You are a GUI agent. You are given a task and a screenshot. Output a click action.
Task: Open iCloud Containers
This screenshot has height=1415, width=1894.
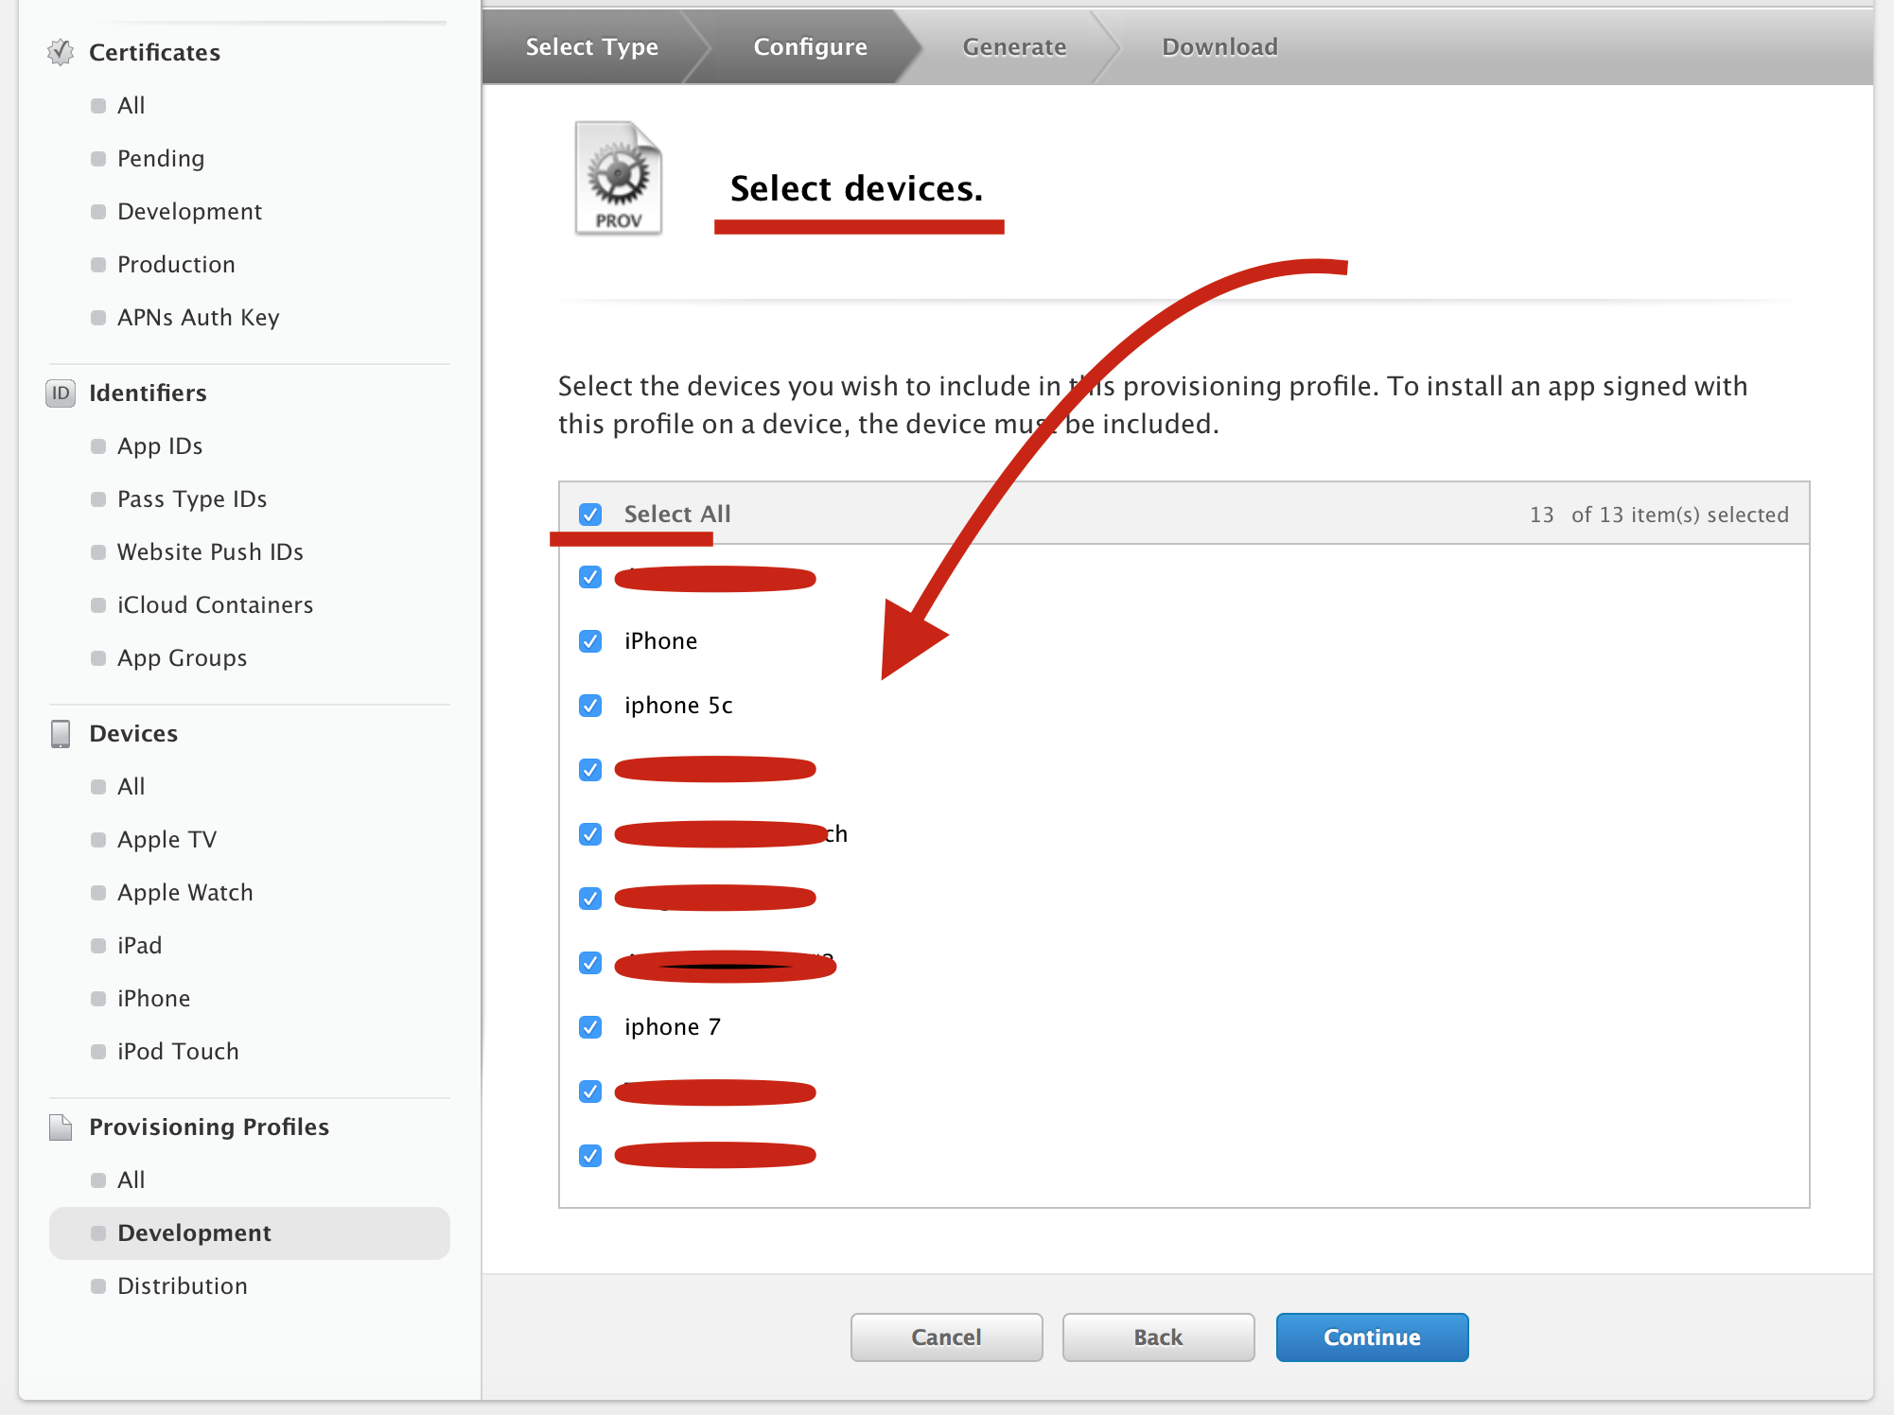pyautogui.click(x=215, y=604)
